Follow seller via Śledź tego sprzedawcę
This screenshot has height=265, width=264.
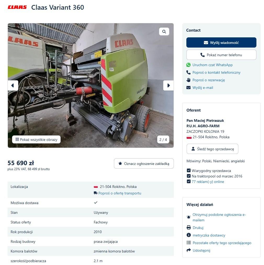click(213, 149)
